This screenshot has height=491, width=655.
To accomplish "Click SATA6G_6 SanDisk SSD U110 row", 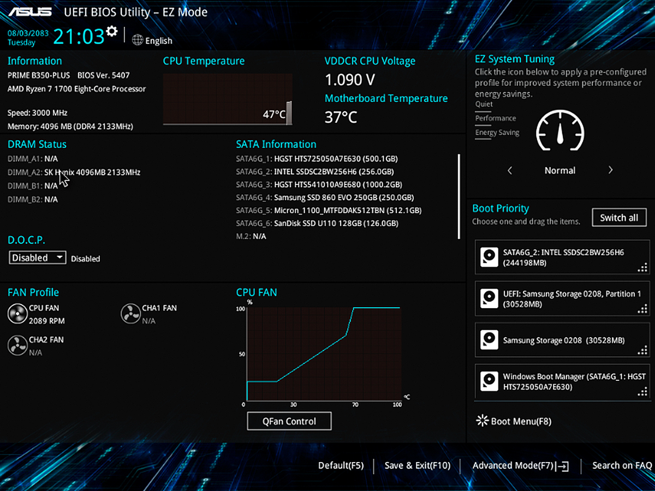I will tap(317, 223).
